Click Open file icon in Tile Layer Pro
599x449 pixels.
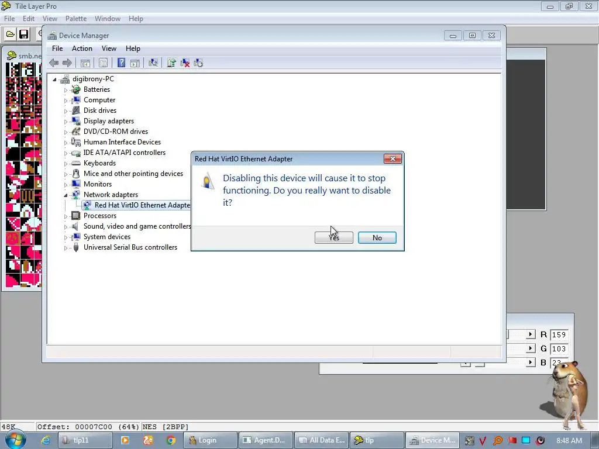tap(11, 34)
